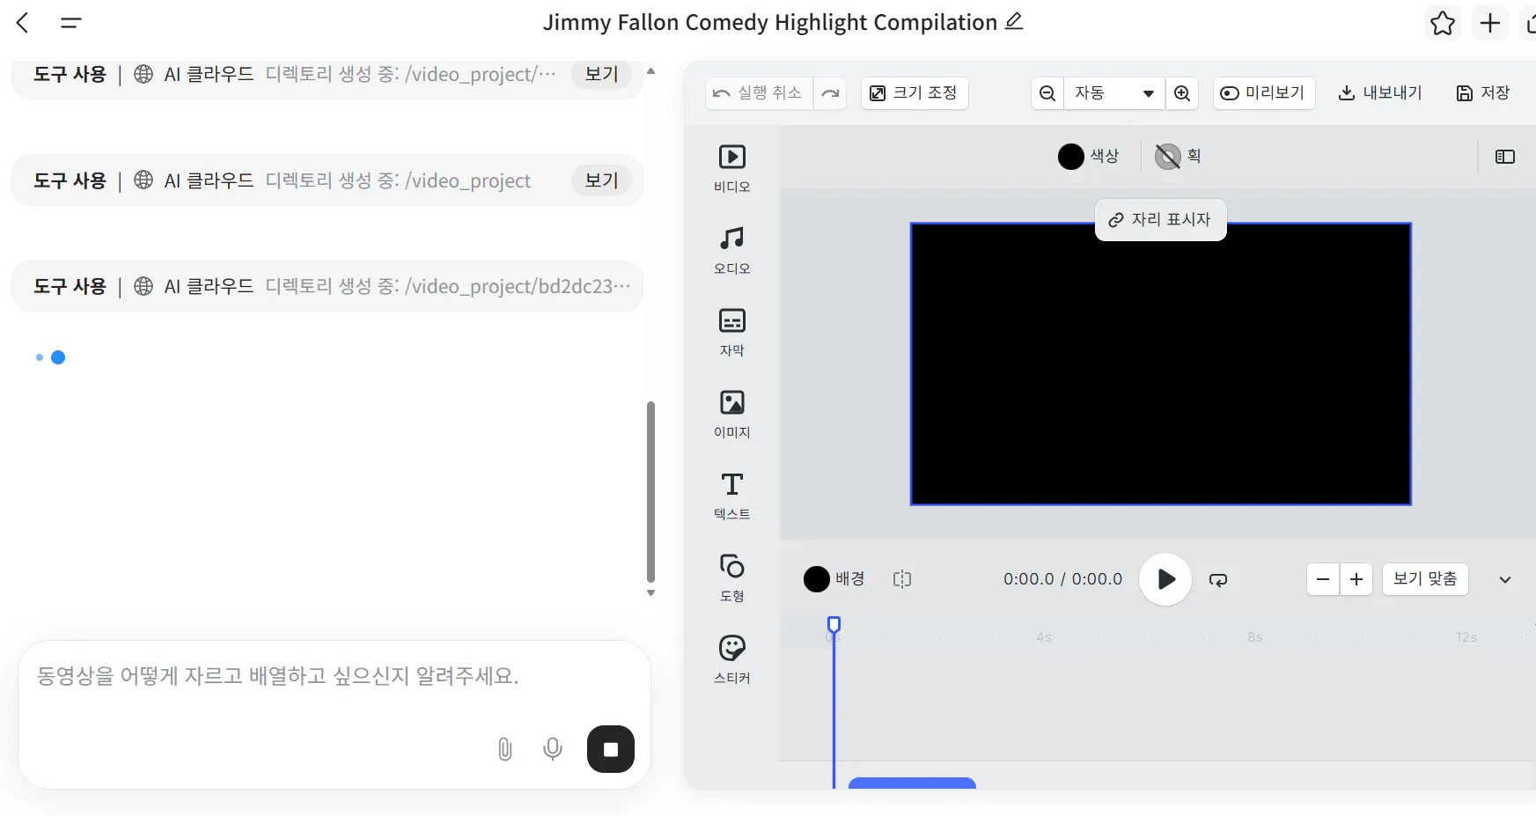Zoom out the canvas magnifier
The image size is (1536, 816).
(1047, 93)
